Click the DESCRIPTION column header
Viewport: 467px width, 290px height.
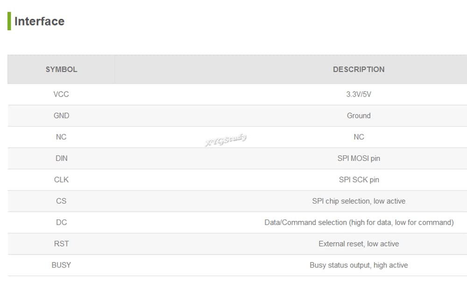pos(359,70)
